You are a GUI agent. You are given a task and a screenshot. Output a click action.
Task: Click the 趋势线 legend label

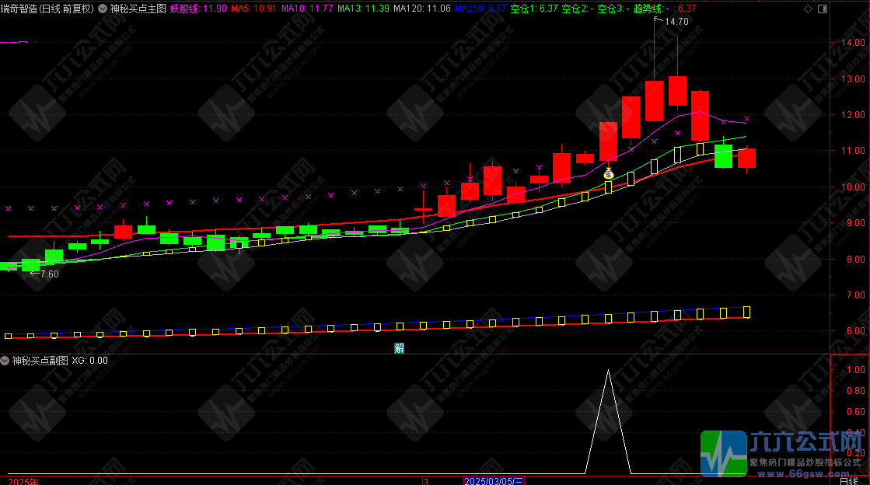point(648,9)
